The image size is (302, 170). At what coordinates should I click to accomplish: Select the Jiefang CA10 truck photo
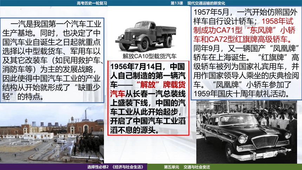point(146,36)
